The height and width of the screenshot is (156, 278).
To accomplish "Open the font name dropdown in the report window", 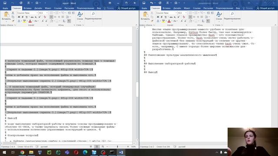I will click(37, 13).
